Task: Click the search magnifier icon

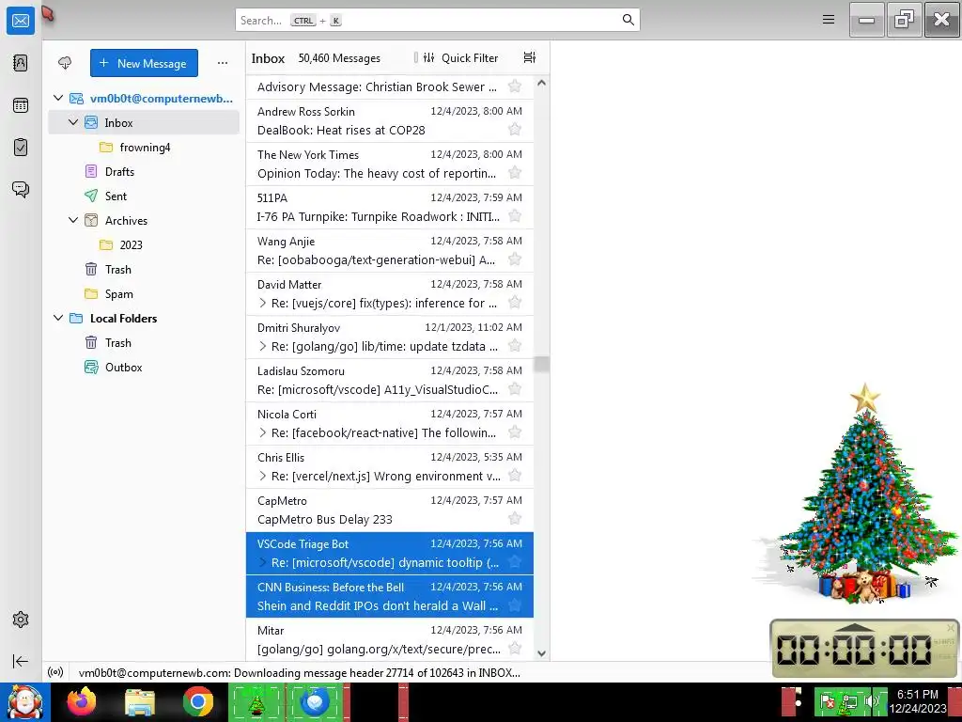Action: (628, 20)
